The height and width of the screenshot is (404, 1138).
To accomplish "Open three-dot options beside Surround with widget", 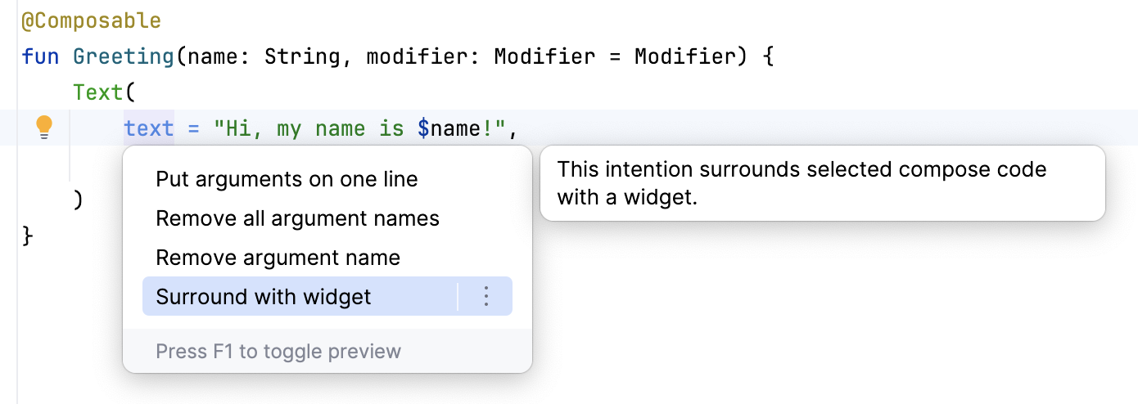I will (486, 296).
